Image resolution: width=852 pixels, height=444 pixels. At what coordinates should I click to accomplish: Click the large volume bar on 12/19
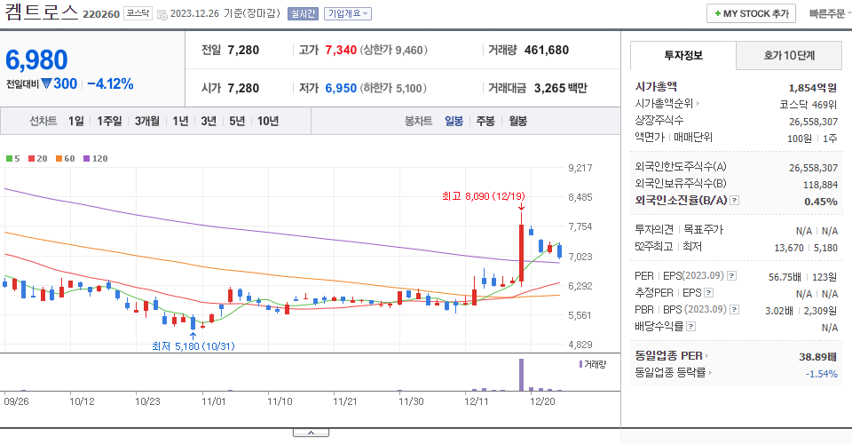coord(522,375)
